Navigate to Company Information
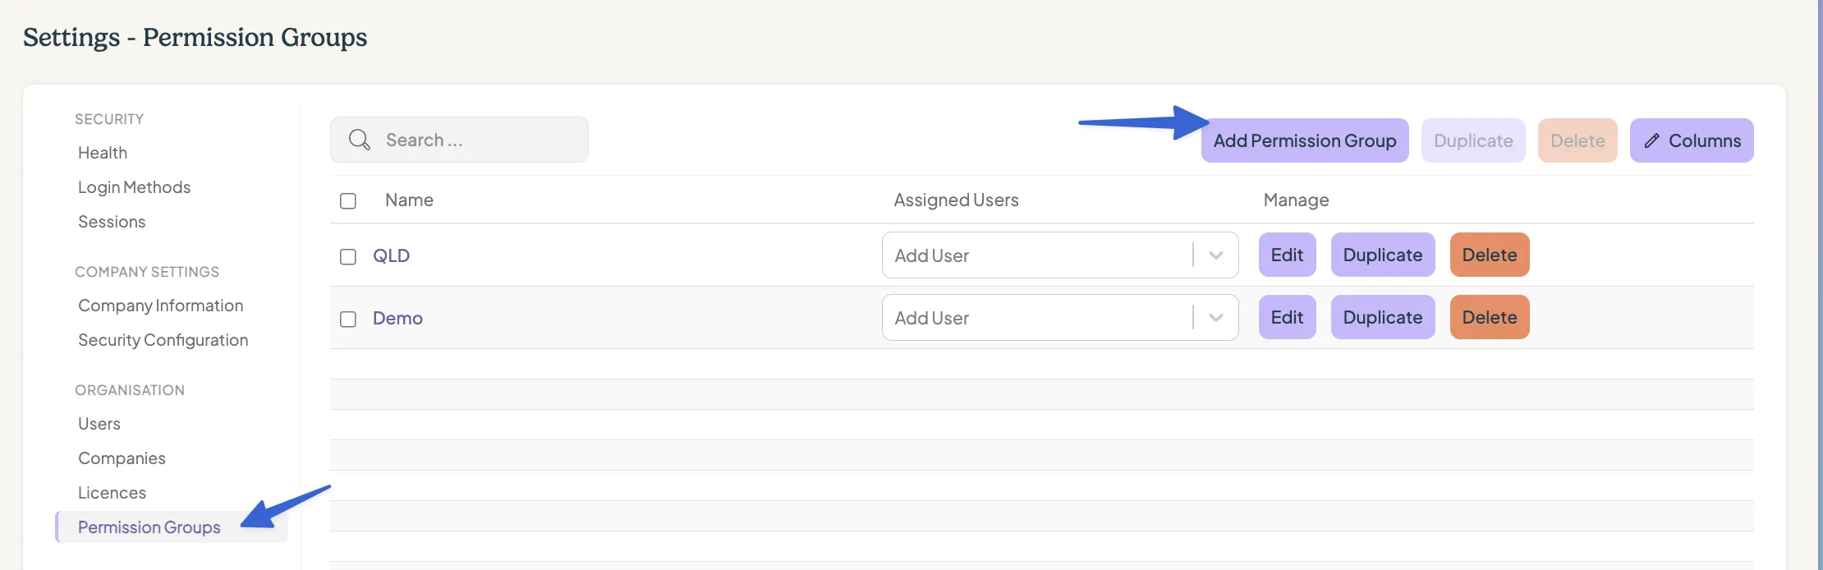1823x570 pixels. 160,306
